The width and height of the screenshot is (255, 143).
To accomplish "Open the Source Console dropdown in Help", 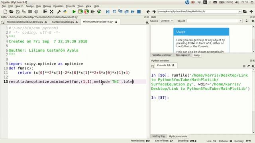I will pos(167,21).
